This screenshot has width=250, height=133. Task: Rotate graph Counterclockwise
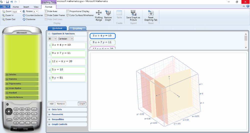(x=33, y=15)
